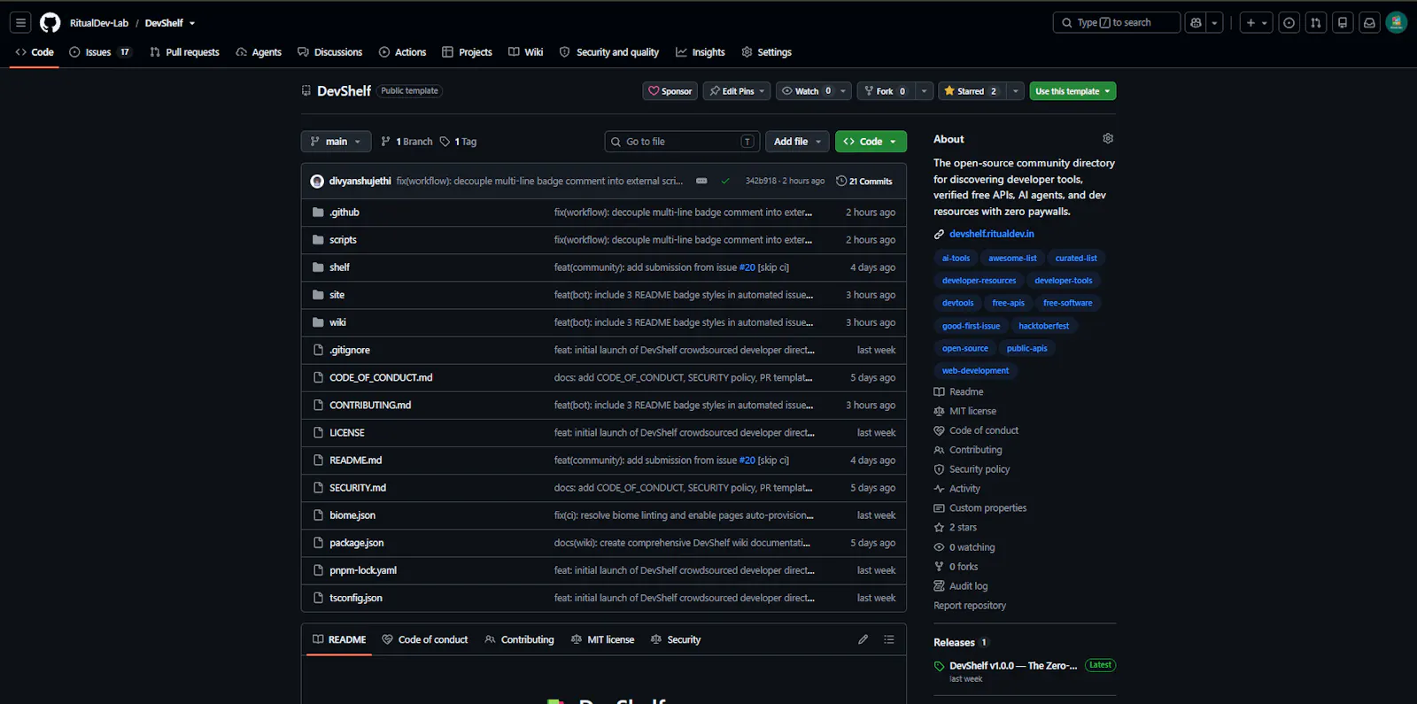This screenshot has width=1417, height=704.
Task: Focus the Go to file search field
Action: point(681,142)
